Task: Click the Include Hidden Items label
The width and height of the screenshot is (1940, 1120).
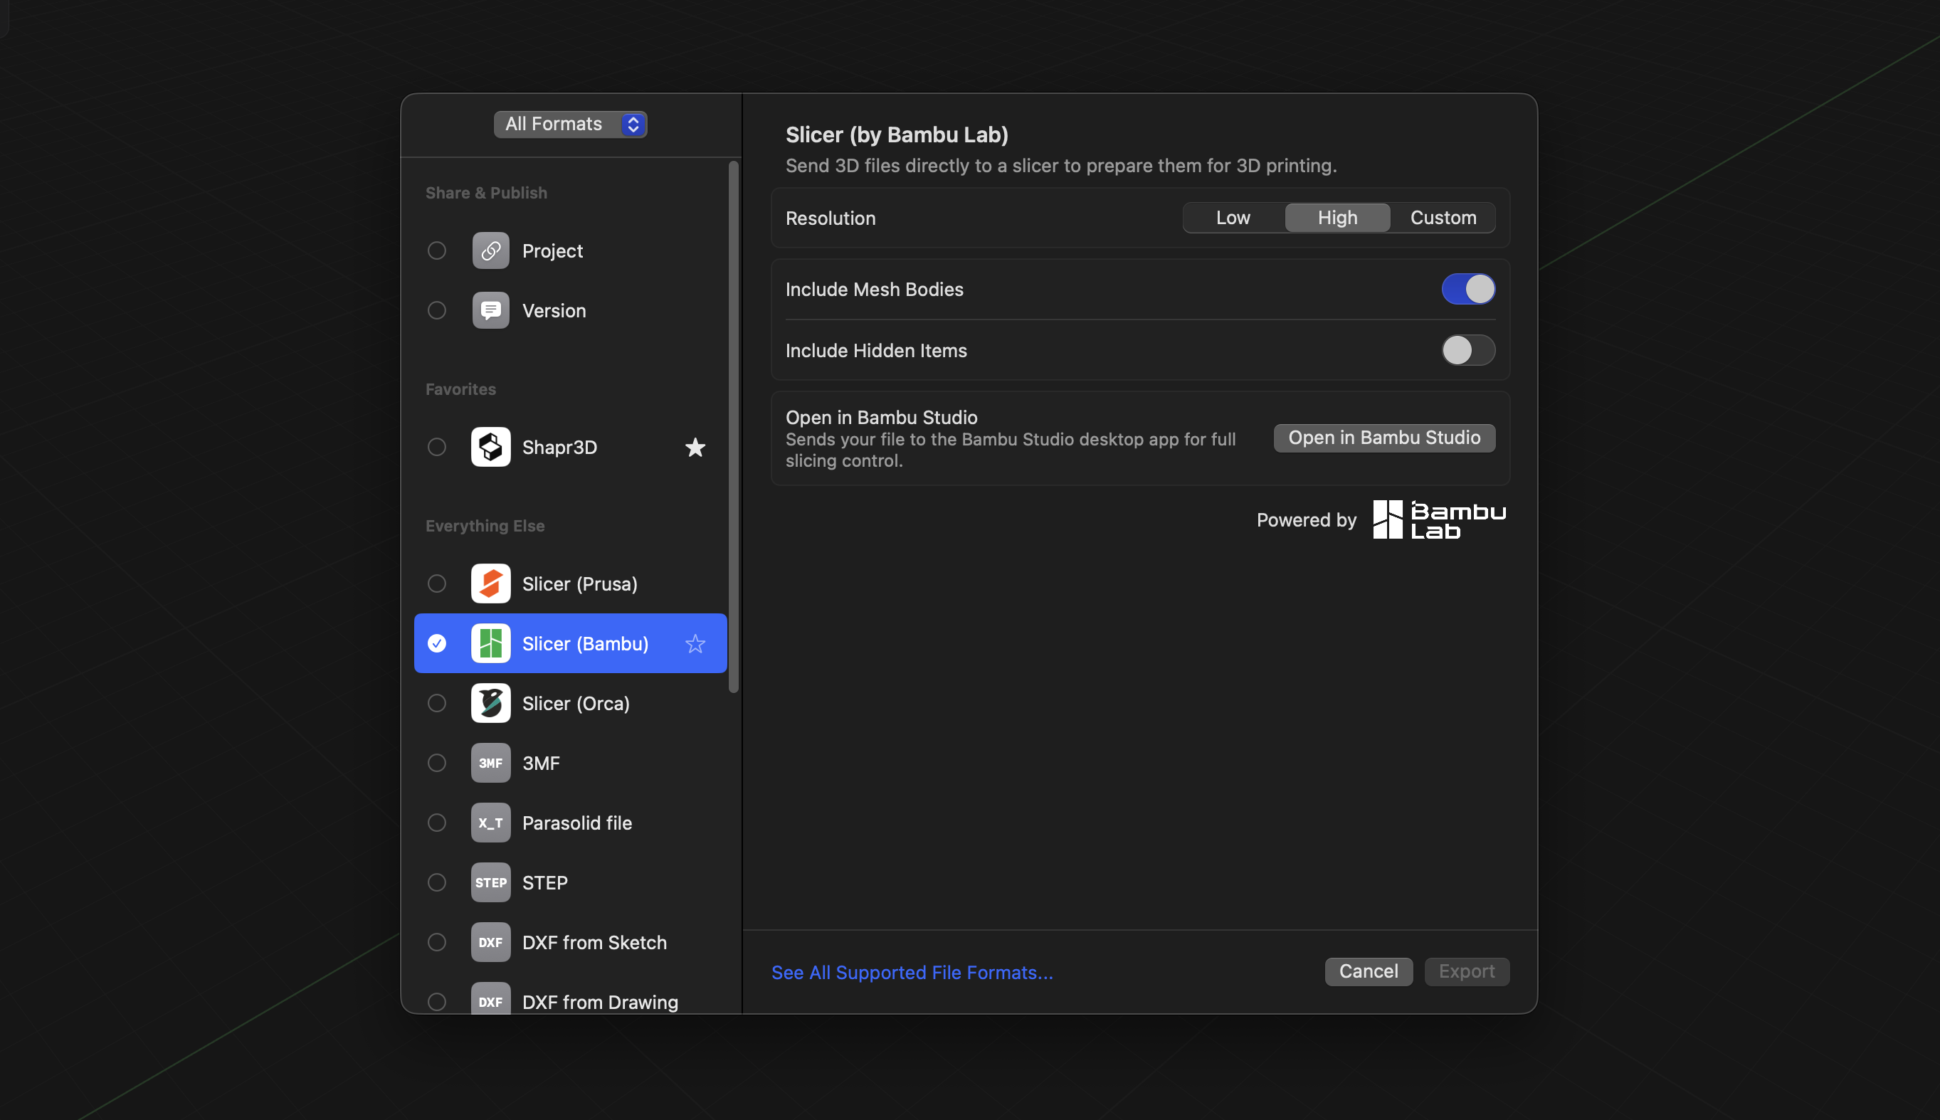Action: click(x=875, y=351)
